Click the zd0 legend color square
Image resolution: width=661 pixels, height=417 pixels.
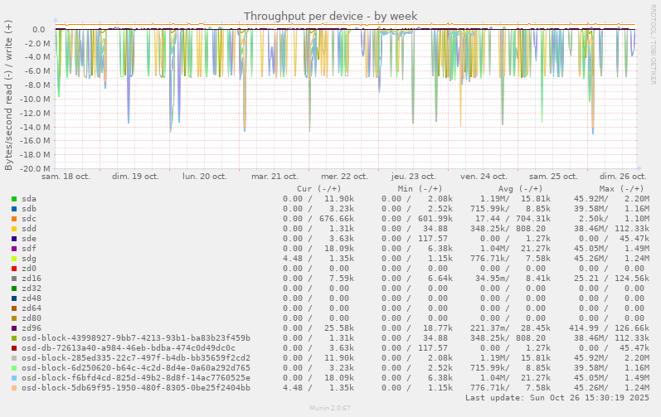(x=14, y=269)
